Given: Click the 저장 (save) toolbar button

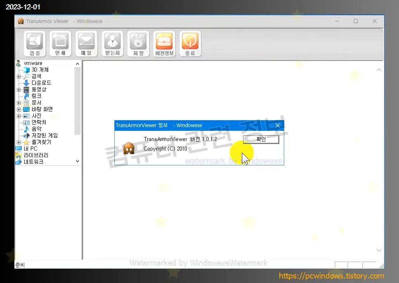Looking at the screenshot, I should coord(139,44).
